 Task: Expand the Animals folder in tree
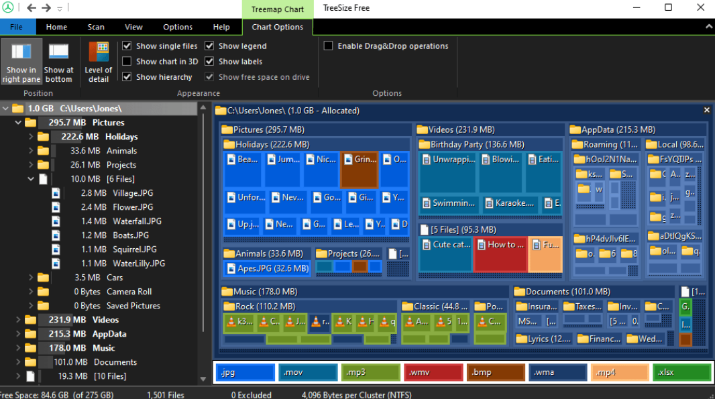(x=31, y=151)
